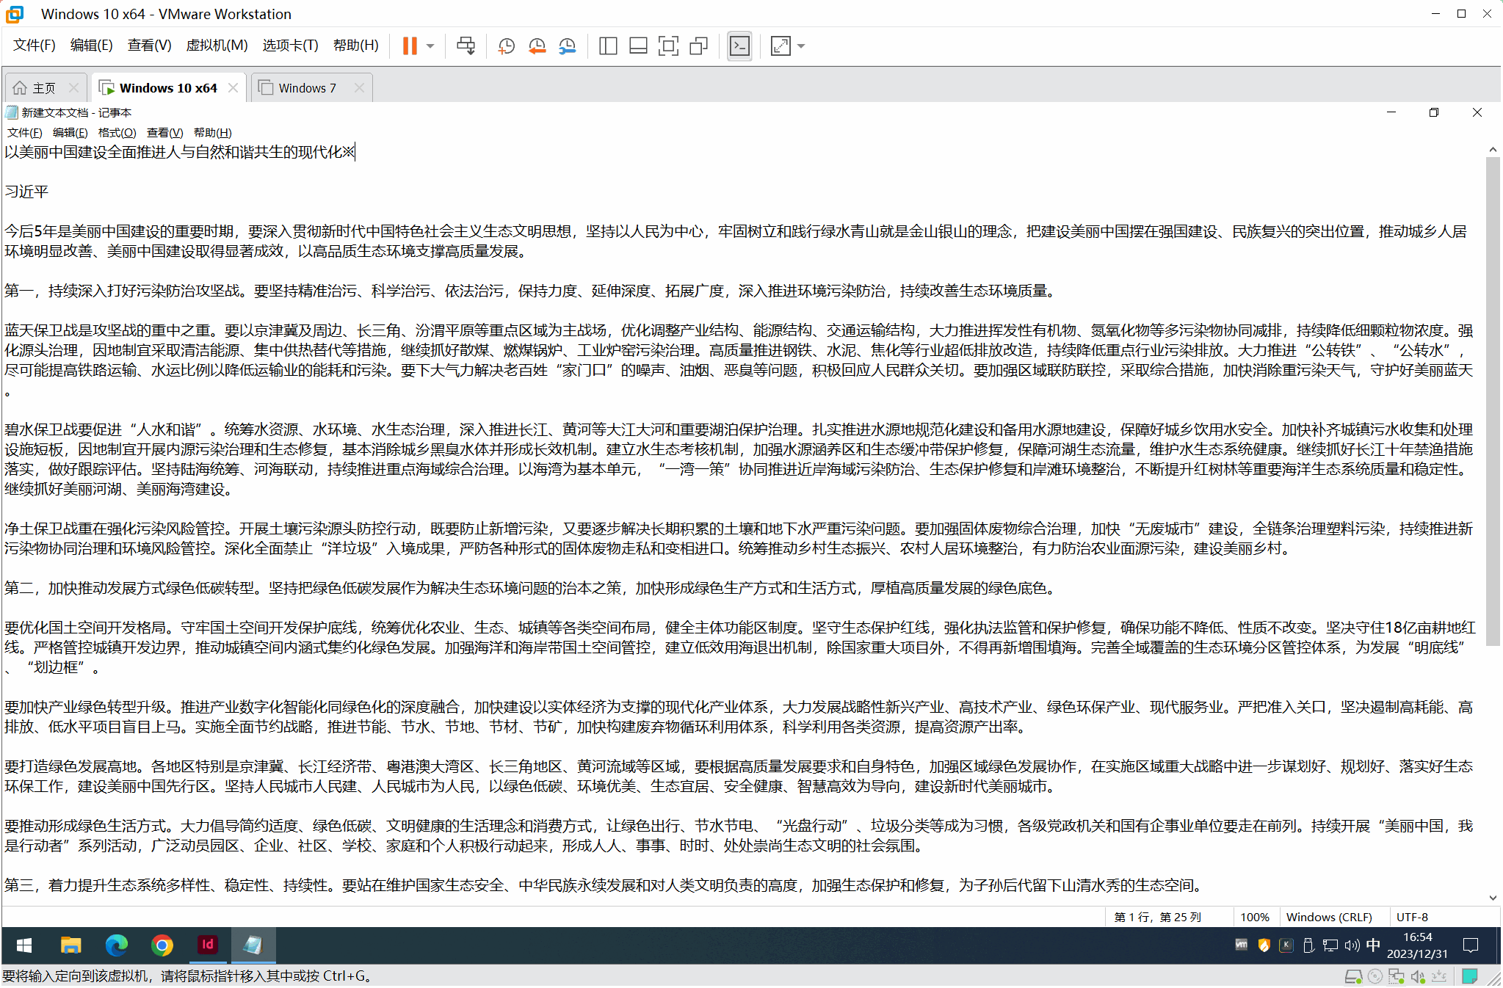Toggle the thumbnail bar view
This screenshot has width=1503, height=988.
[x=638, y=46]
